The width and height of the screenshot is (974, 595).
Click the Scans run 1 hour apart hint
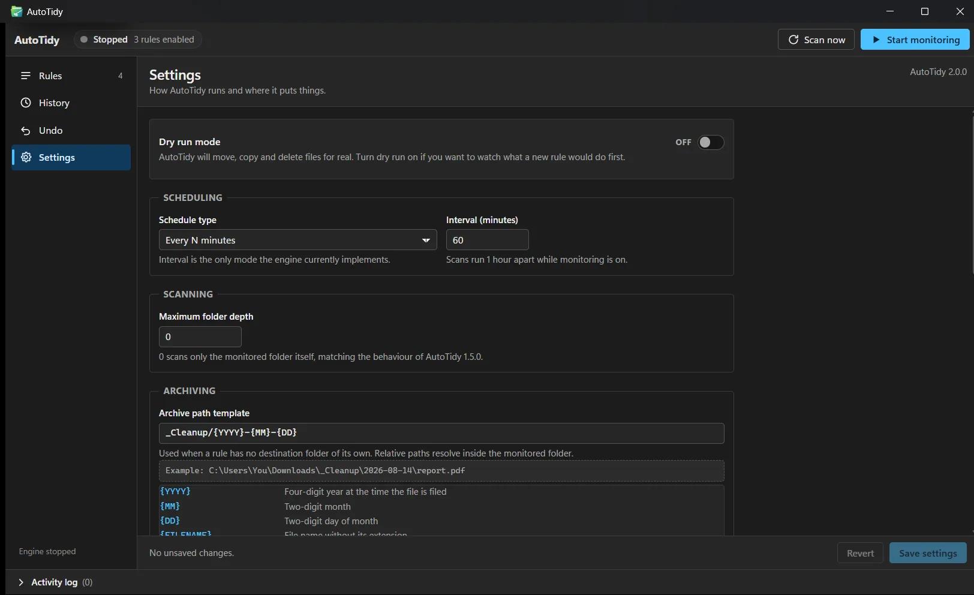tap(537, 260)
